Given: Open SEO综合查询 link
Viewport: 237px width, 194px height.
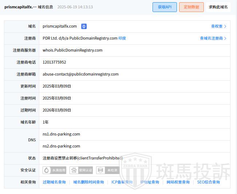Looking at the screenshot, I should [209, 182].
